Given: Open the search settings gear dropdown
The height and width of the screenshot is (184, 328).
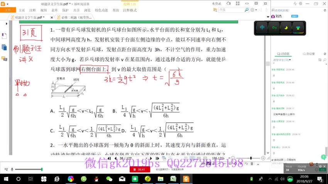Looking at the screenshot, I should coord(254,10).
